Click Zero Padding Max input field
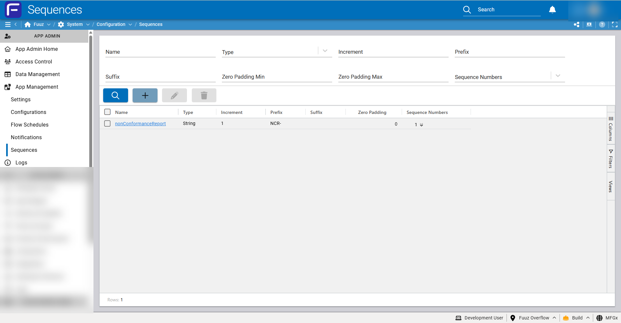 393,77
